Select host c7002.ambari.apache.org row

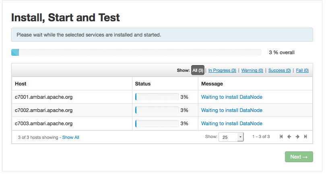pyautogui.click(x=162, y=110)
